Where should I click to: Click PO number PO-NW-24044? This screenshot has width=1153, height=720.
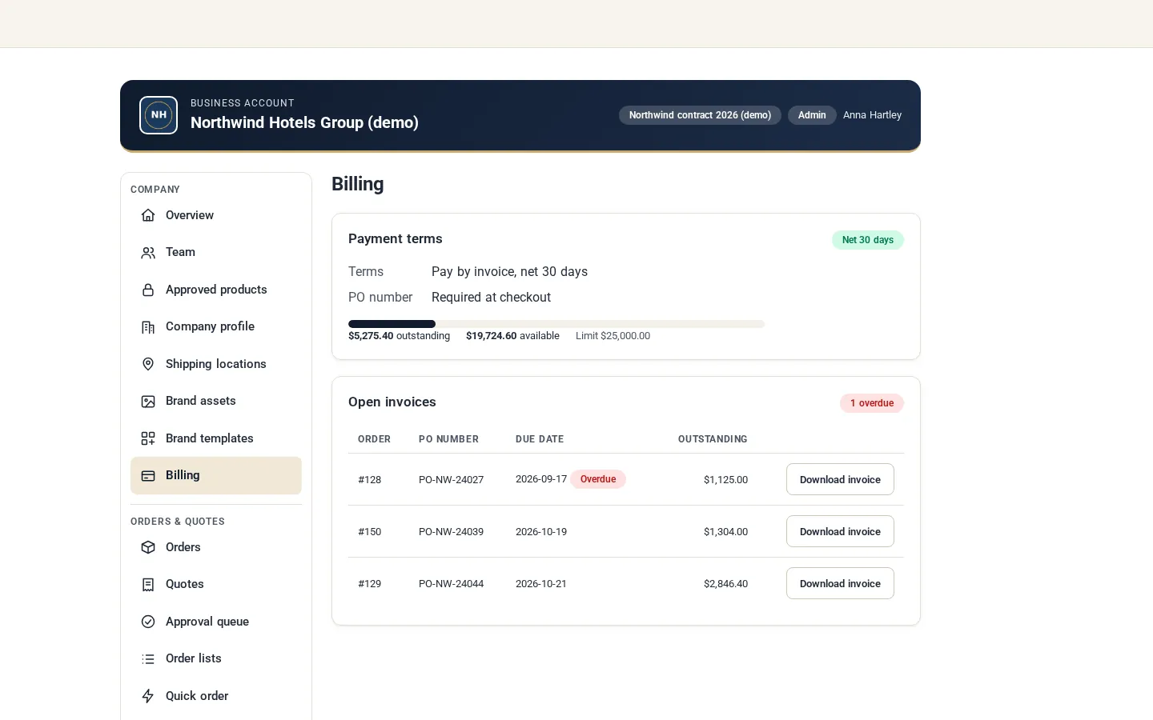point(451,584)
